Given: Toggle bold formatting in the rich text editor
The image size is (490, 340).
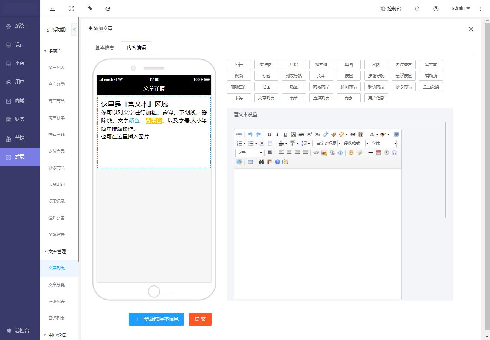Looking at the screenshot, I should [x=269, y=134].
